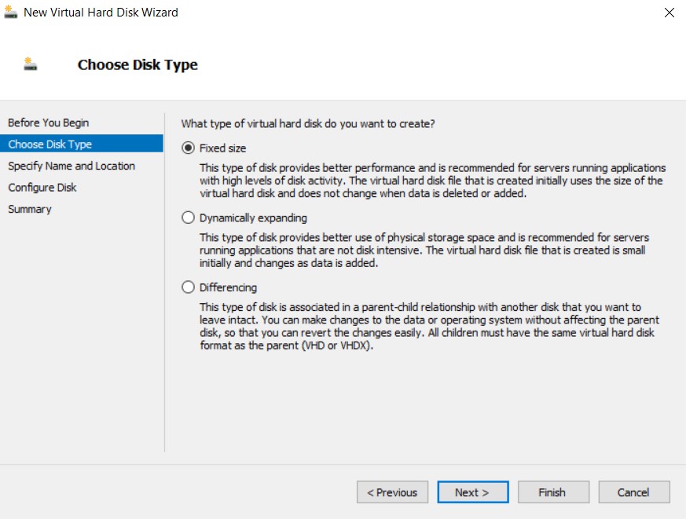Switch to the Summary step
Viewport: 686px width, 519px height.
tap(30, 209)
